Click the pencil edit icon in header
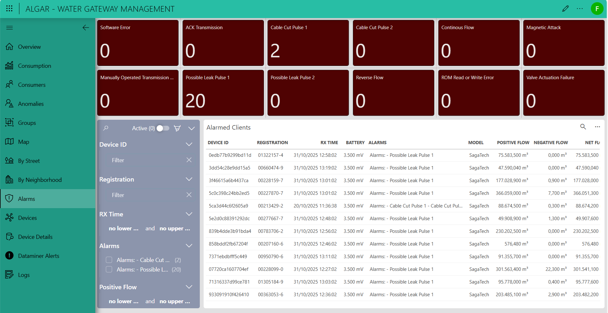 [565, 9]
